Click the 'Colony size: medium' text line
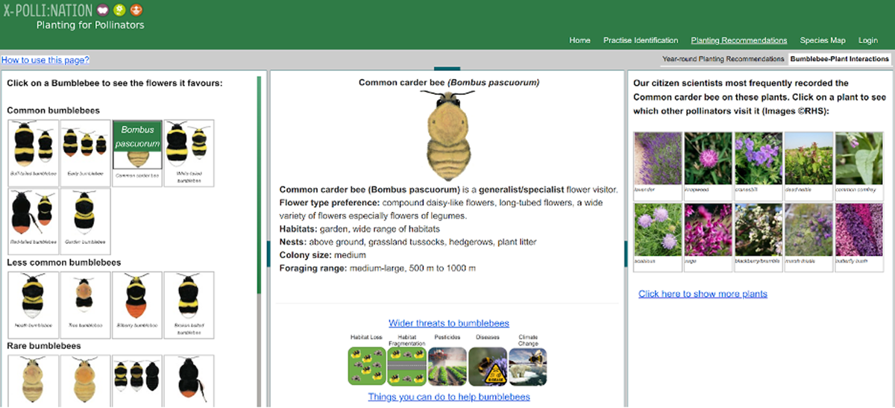Screen dimensions: 895x408 323,255
